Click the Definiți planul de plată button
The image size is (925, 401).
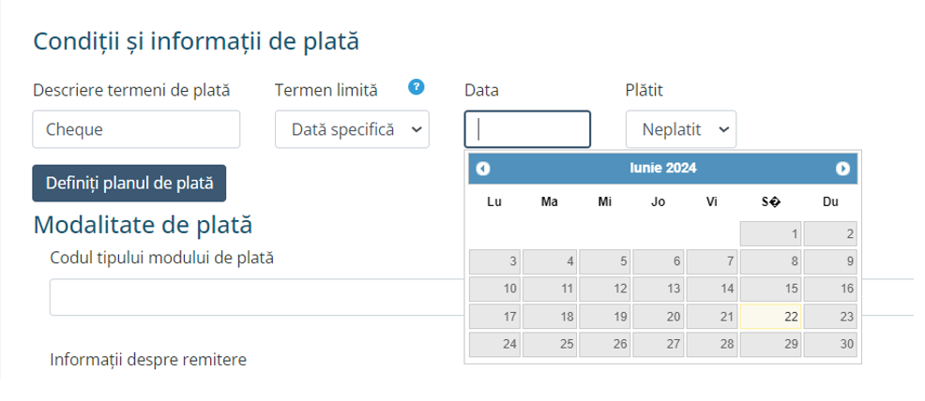click(x=129, y=184)
